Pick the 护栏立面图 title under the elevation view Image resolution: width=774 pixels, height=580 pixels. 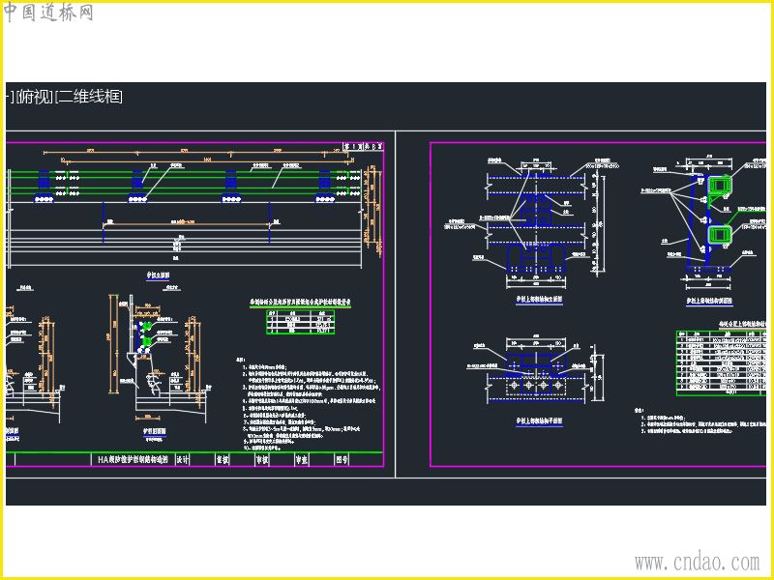point(158,275)
